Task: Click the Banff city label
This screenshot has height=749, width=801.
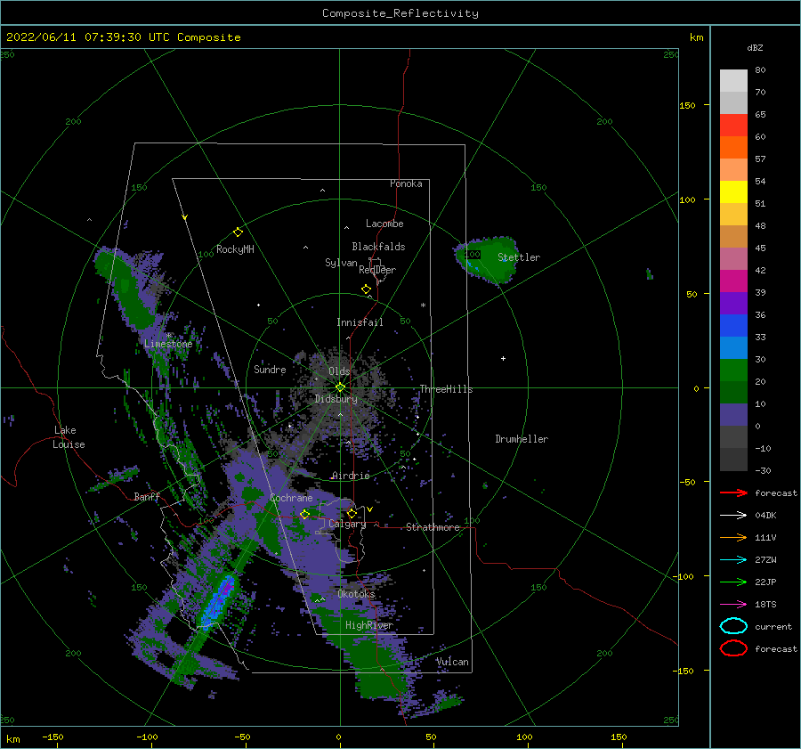Action: 147,496
